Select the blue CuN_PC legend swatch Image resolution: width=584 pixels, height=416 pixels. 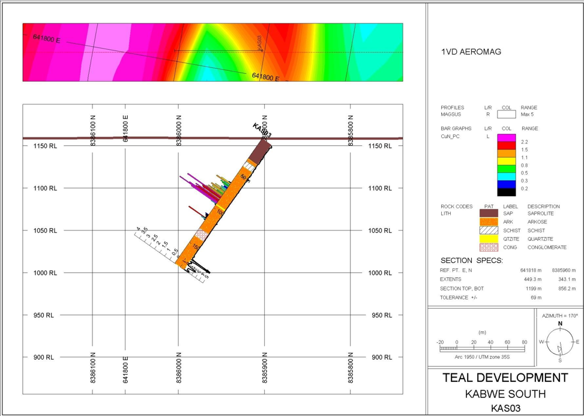(x=507, y=184)
